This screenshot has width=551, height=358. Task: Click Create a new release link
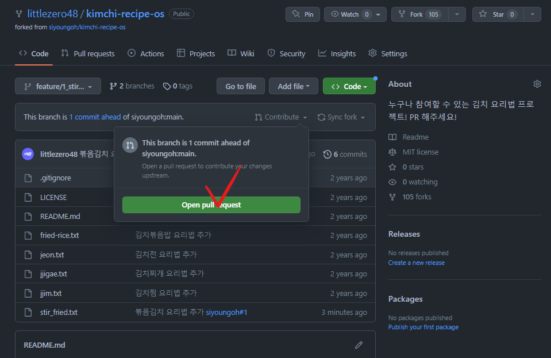tap(417, 263)
